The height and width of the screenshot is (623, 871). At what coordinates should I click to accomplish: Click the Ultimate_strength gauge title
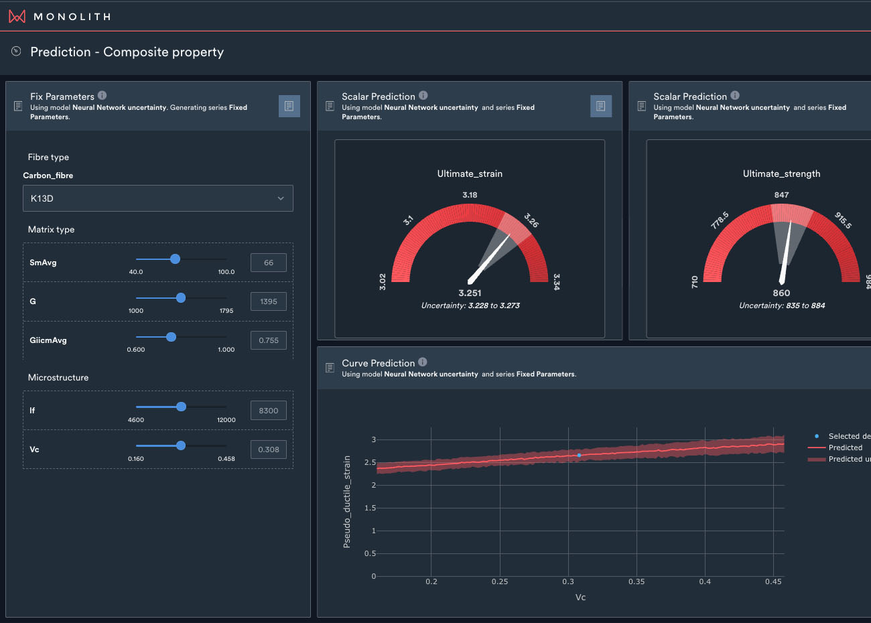tap(781, 174)
